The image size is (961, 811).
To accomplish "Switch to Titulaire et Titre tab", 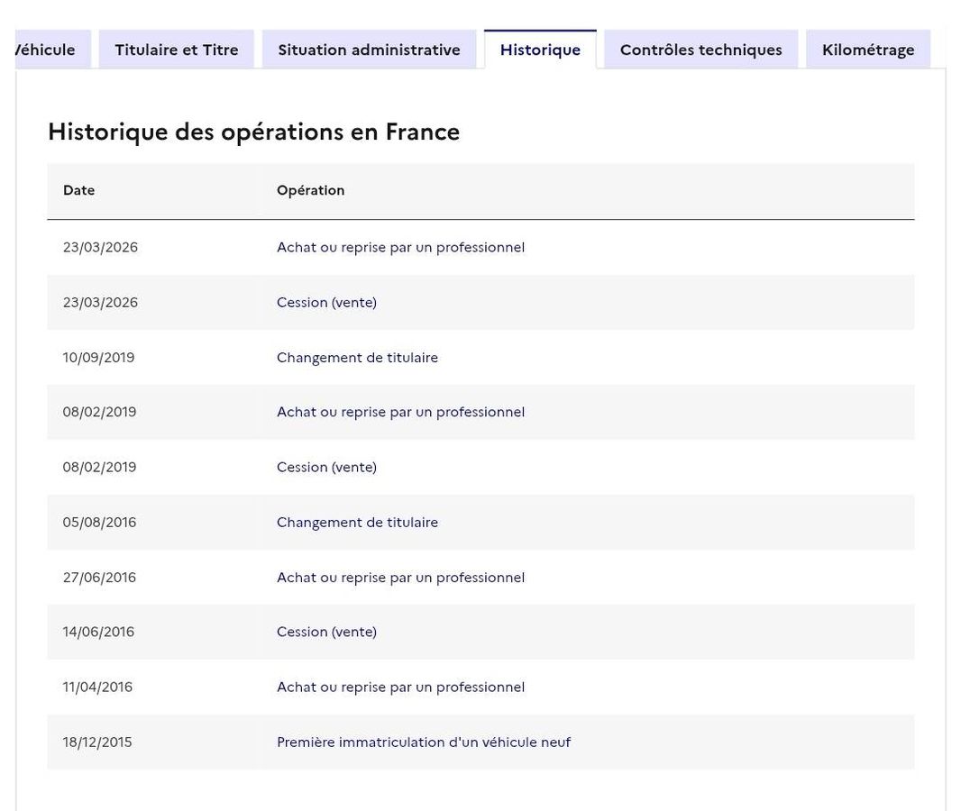I will 177,50.
